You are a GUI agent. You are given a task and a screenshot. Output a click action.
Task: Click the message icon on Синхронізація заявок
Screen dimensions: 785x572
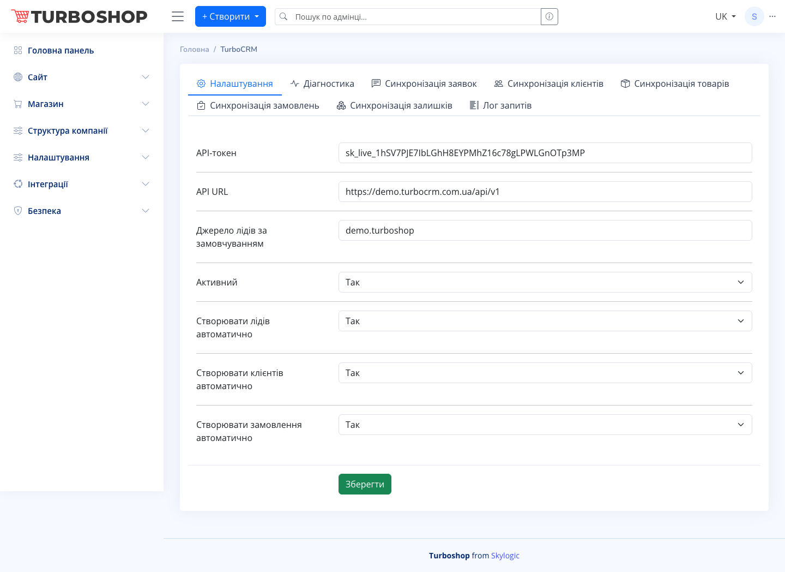(x=376, y=84)
